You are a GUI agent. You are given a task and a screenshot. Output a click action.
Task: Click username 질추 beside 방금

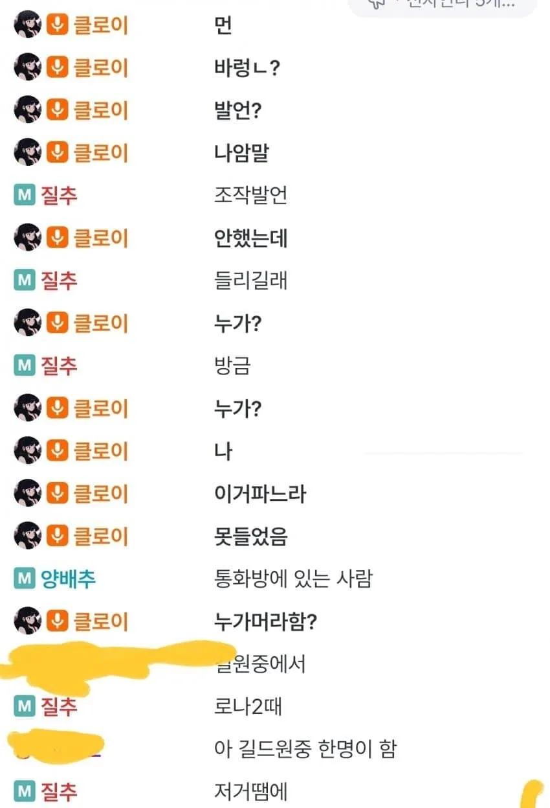click(x=59, y=365)
